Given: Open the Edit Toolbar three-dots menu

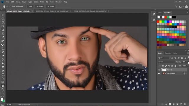Looking at the screenshot, I should [3, 93].
